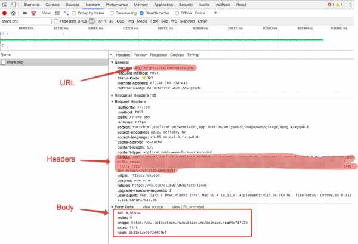The image size is (358, 244).
Task: Open the Cookies tab
Action: pos(177,55)
